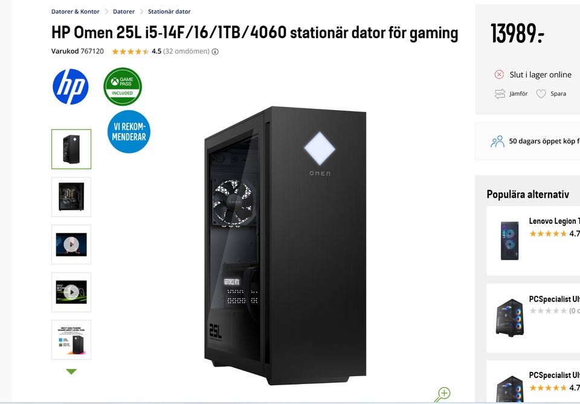
Task: Click the Jämför compare arrows icon
Action: pyautogui.click(x=500, y=94)
